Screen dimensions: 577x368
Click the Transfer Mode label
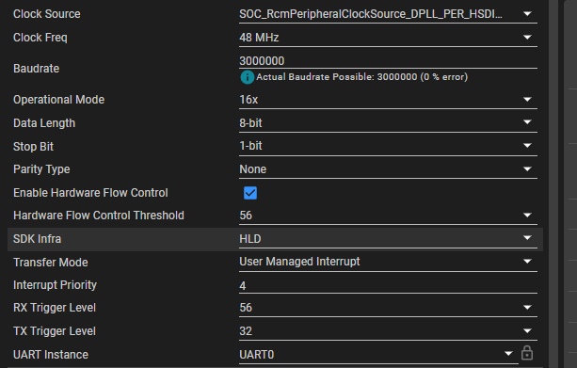[51, 263]
